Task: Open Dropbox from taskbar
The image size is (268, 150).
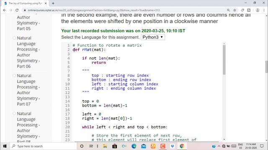Action: pos(172,146)
